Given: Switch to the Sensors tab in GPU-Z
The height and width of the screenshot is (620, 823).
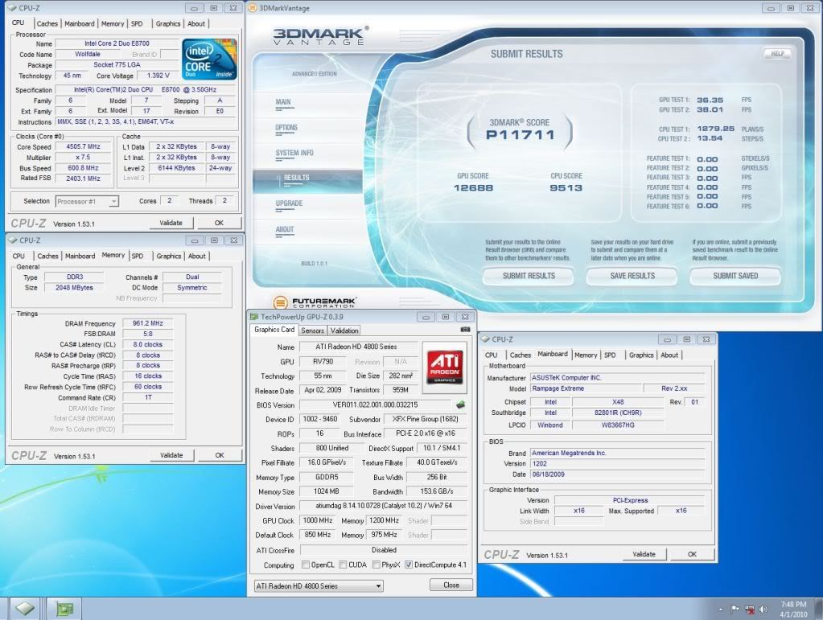Looking at the screenshot, I should point(312,331).
